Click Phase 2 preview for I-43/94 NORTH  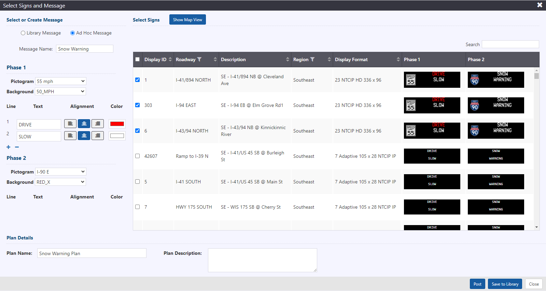[496, 130]
